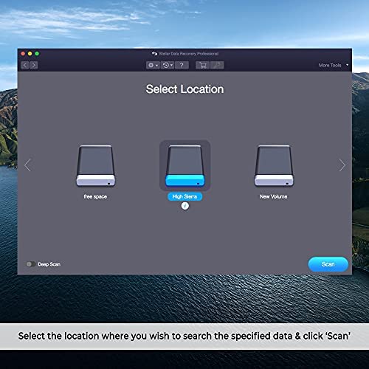This screenshot has height=369, width=369.
Task: Open dropdown arrow beside history icon
Action: 171,66
